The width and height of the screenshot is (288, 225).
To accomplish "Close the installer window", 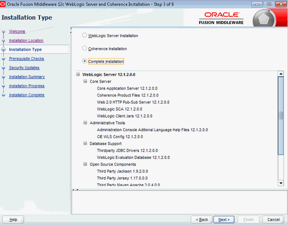I will [x=281, y=4].
